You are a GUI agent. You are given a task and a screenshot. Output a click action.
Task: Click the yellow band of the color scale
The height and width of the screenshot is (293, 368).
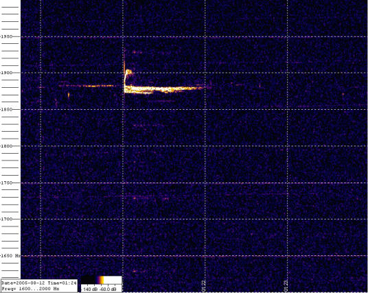pyautogui.click(x=102, y=280)
